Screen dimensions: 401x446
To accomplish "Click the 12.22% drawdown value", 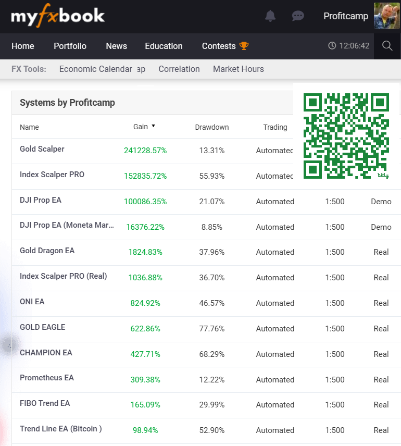I will tap(212, 380).
